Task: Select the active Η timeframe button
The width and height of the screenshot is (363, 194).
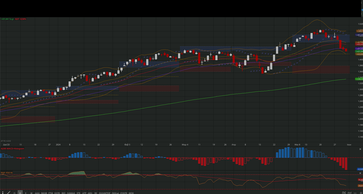Action: click(x=20, y=193)
